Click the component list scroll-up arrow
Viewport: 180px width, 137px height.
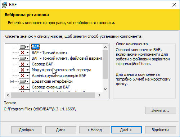tap(105, 47)
